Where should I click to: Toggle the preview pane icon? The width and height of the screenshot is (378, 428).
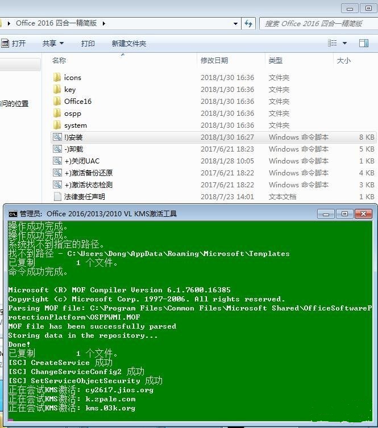tap(364, 43)
